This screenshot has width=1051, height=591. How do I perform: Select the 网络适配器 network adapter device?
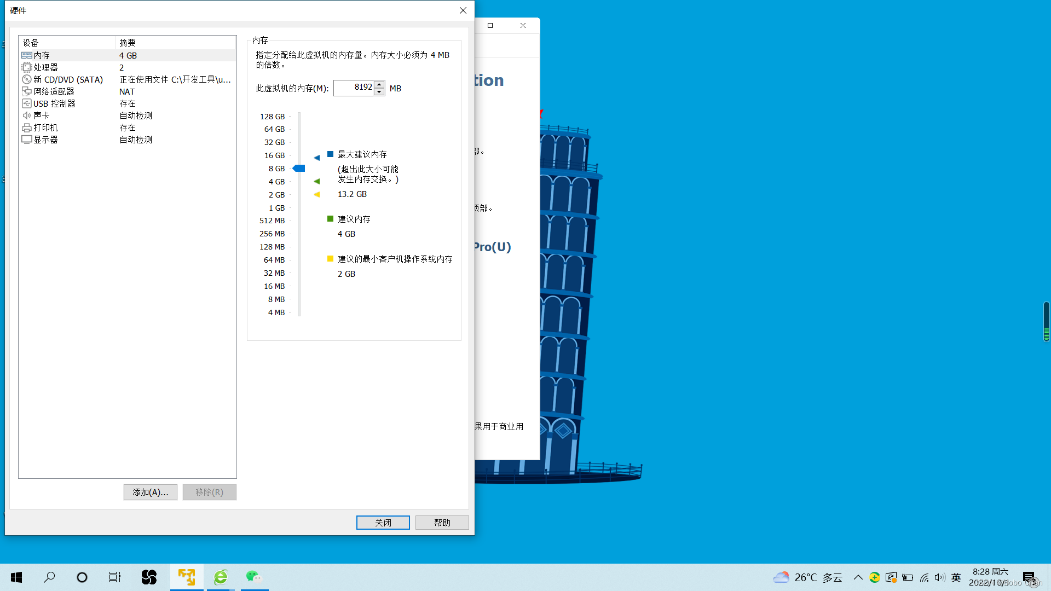54,91
